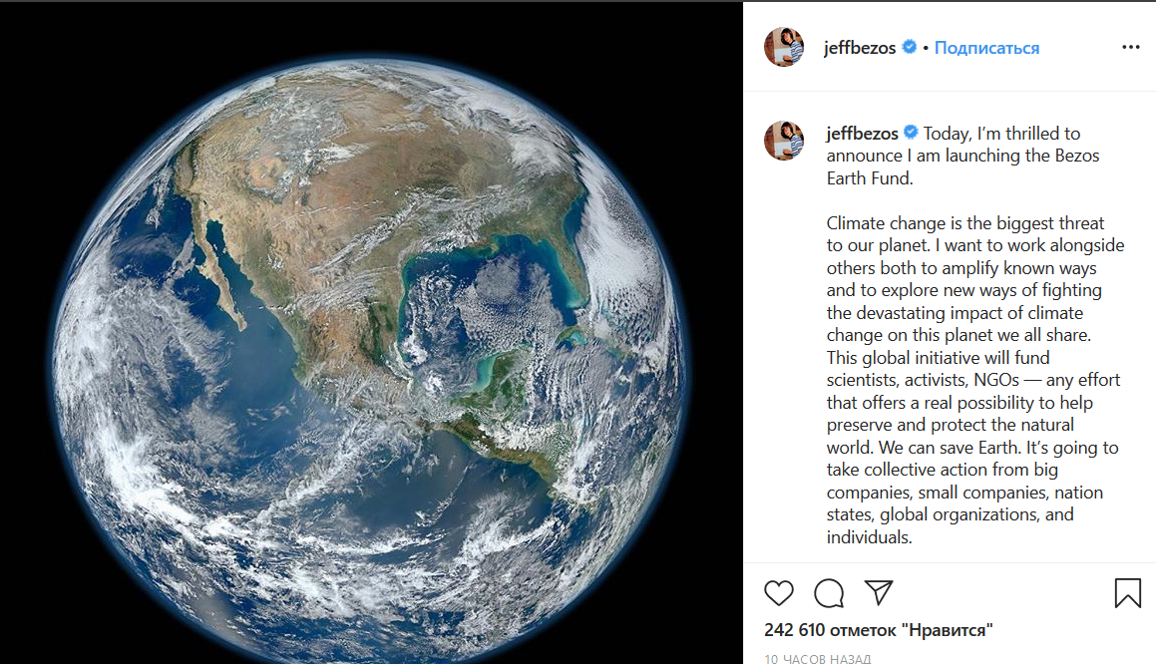Open the jeffbezos profile picture in the header
Image resolution: width=1156 pixels, height=664 pixels.
(x=783, y=47)
